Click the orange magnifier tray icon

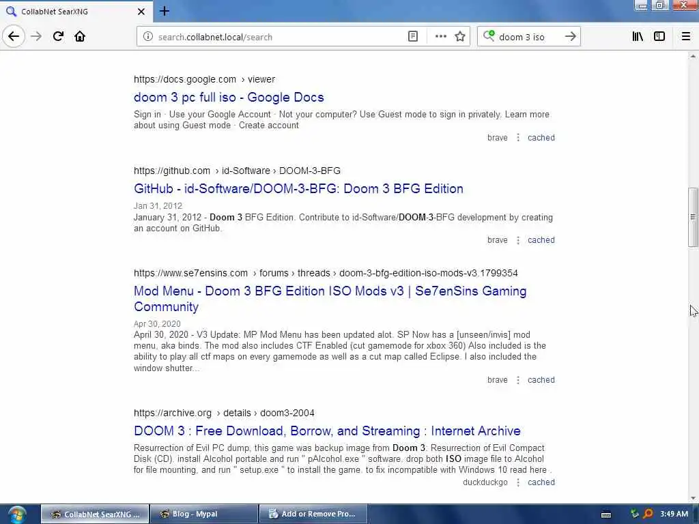point(648,514)
